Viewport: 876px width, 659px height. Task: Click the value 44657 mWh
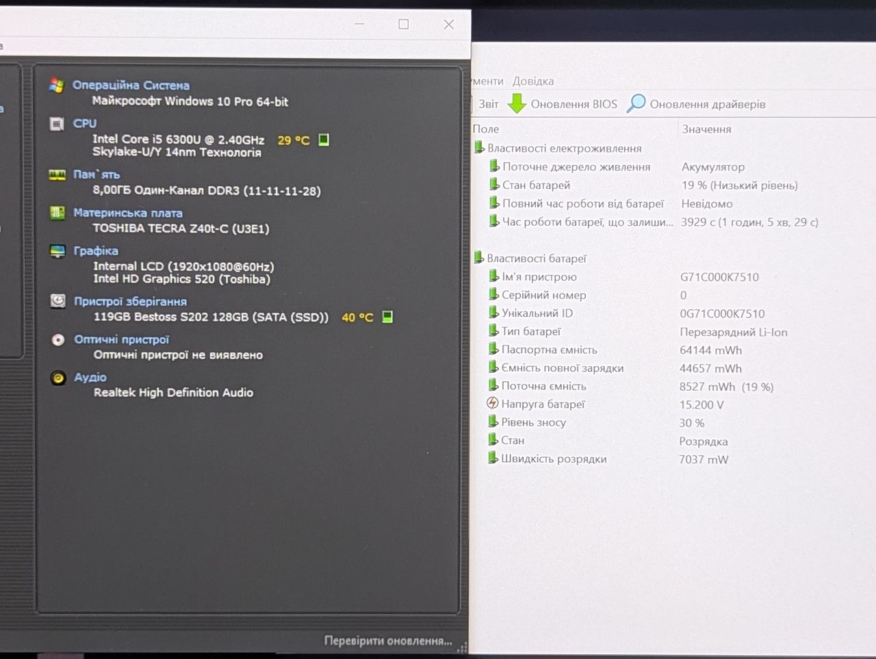tap(711, 368)
